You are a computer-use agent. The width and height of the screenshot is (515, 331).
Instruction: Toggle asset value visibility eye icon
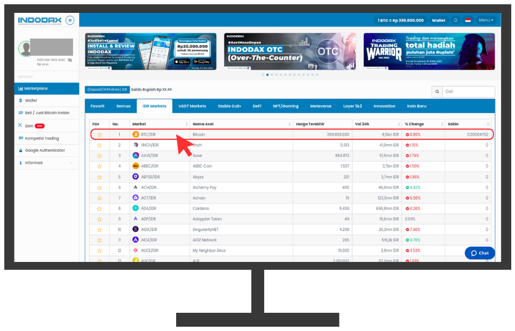pos(70,60)
